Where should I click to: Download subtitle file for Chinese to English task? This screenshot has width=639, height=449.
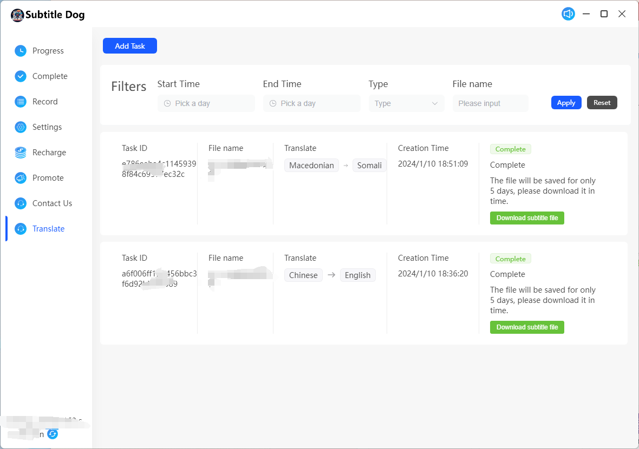(x=527, y=327)
